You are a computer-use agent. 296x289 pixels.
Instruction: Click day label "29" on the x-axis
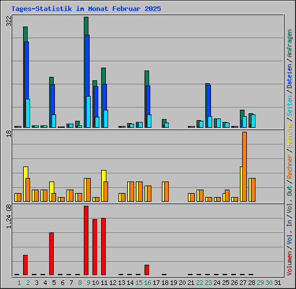point(260,283)
